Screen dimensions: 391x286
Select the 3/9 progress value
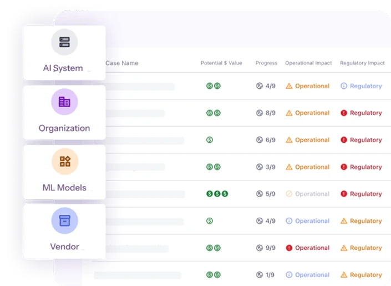270,167
